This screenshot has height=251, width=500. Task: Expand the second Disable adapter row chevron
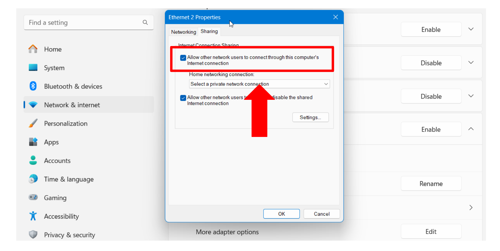[x=471, y=96]
